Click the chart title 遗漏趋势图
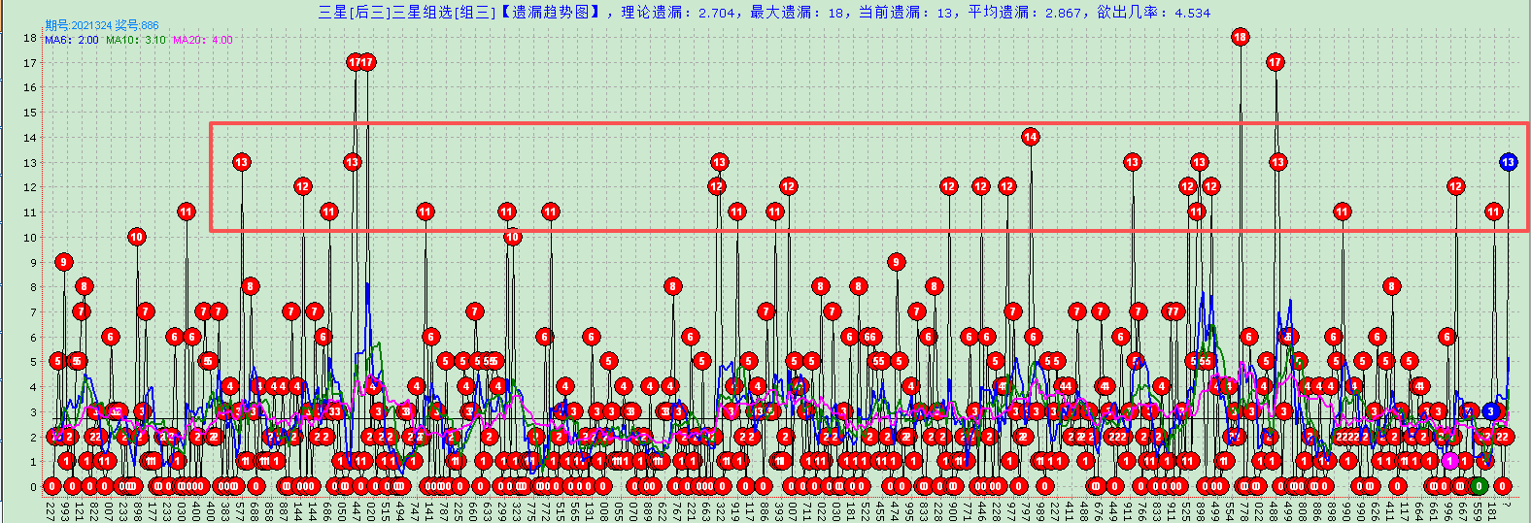Screen dimensions: 1531x523 click(556, 13)
